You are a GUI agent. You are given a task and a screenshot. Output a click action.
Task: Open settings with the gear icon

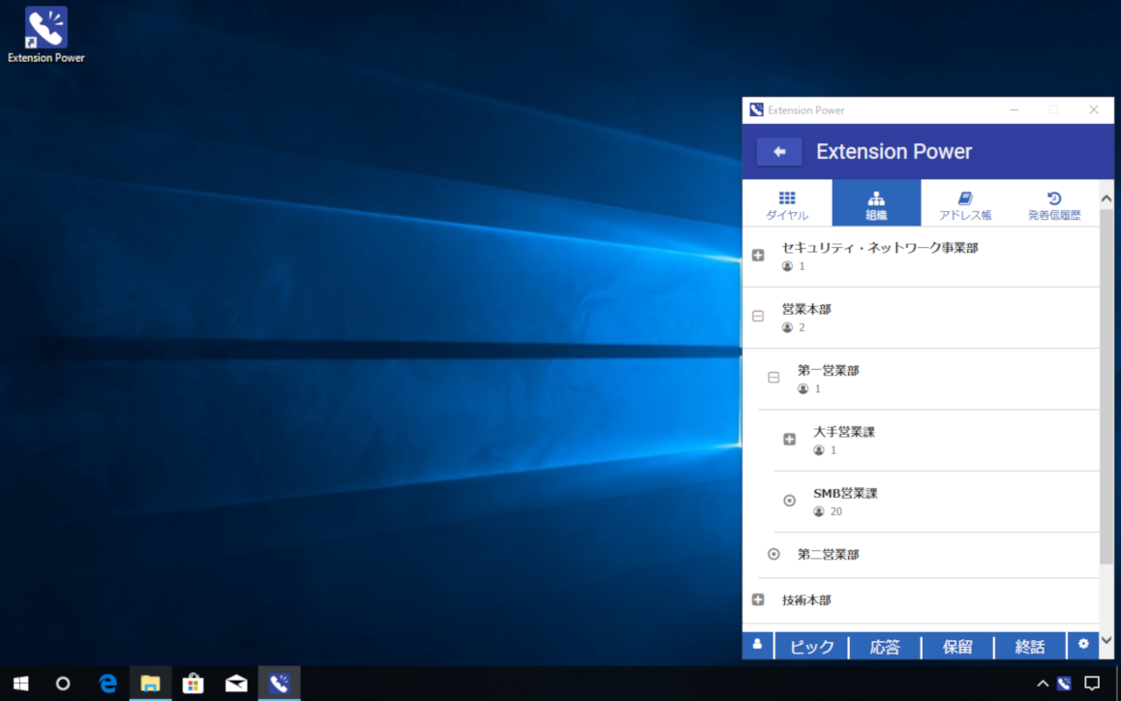(1081, 645)
